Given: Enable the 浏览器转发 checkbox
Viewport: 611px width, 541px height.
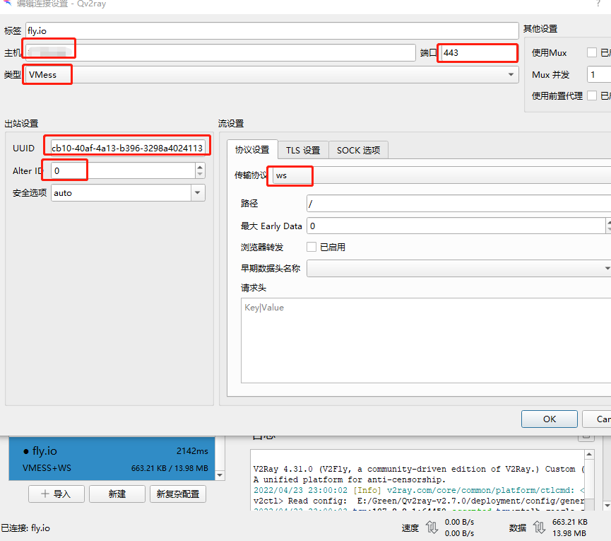Looking at the screenshot, I should point(312,247).
